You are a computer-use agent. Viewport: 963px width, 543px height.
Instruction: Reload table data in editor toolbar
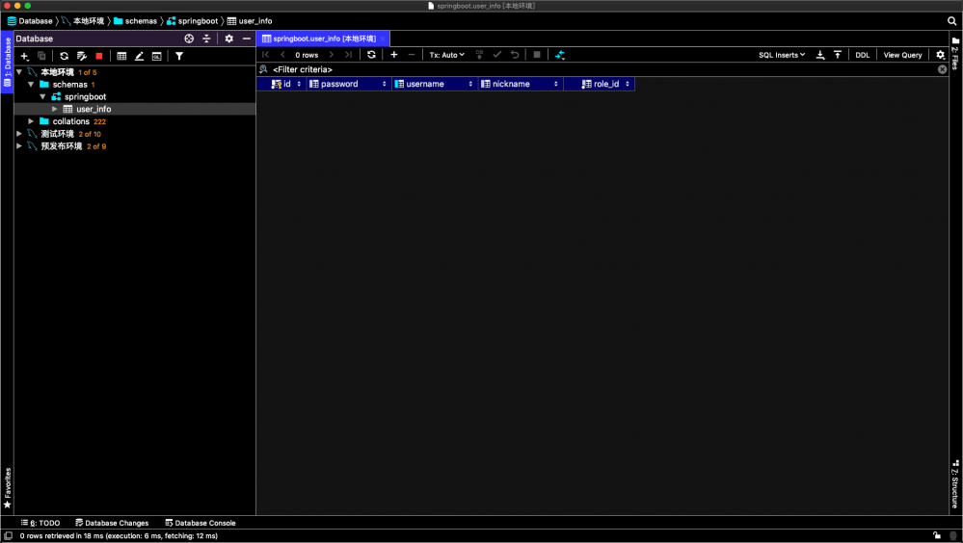click(x=371, y=55)
